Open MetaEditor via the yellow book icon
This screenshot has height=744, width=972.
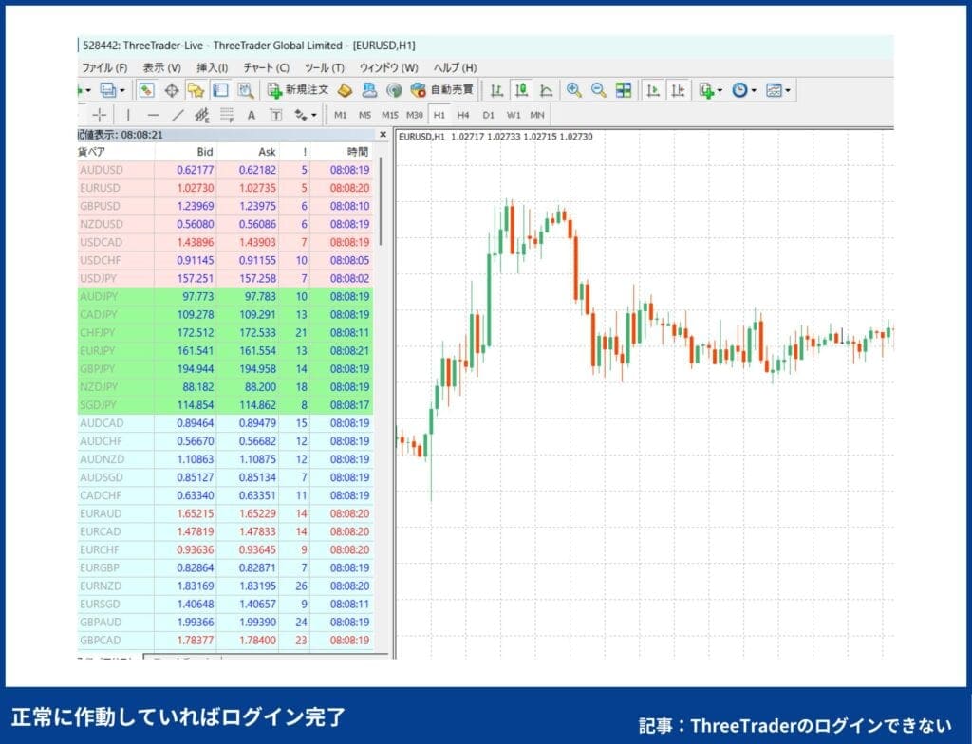pyautogui.click(x=346, y=90)
